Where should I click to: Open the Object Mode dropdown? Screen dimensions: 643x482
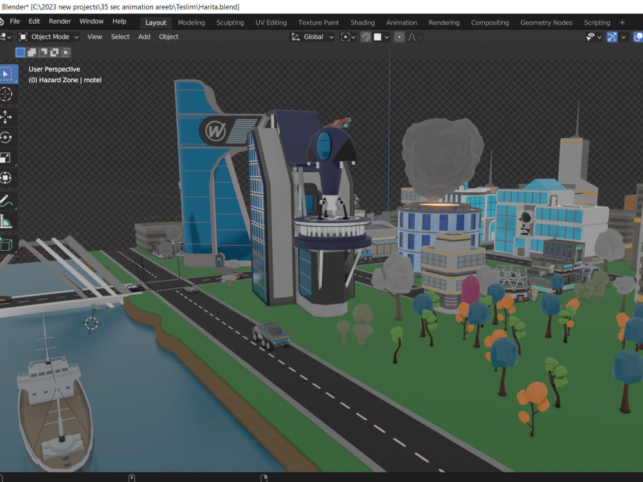pyautogui.click(x=48, y=37)
